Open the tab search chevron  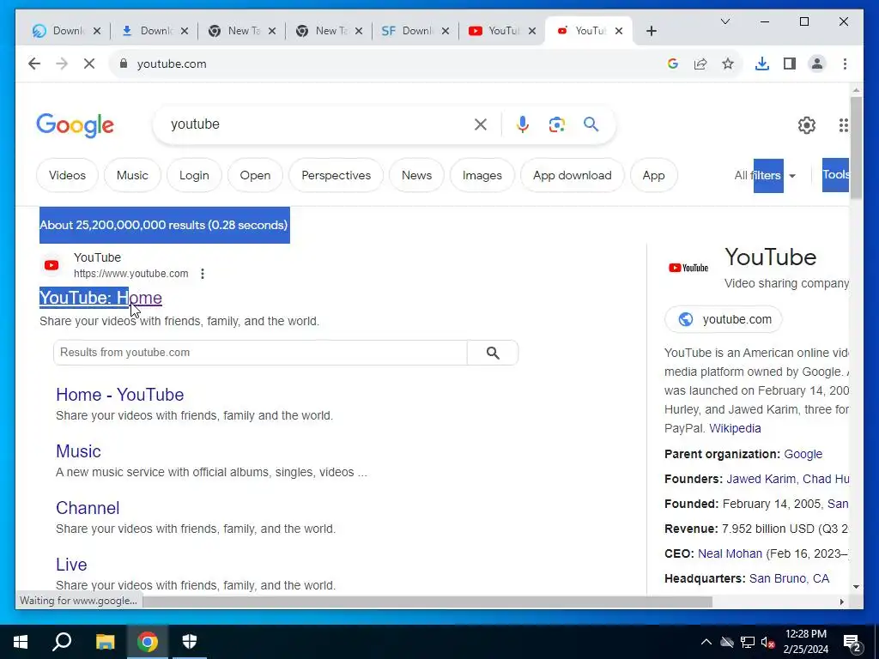[724, 21]
